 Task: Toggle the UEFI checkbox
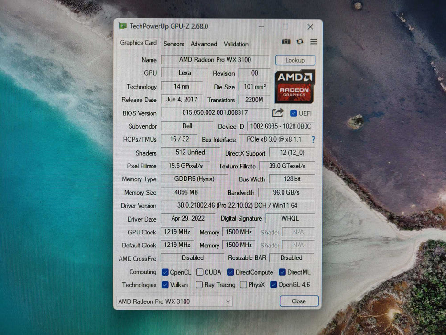293,113
